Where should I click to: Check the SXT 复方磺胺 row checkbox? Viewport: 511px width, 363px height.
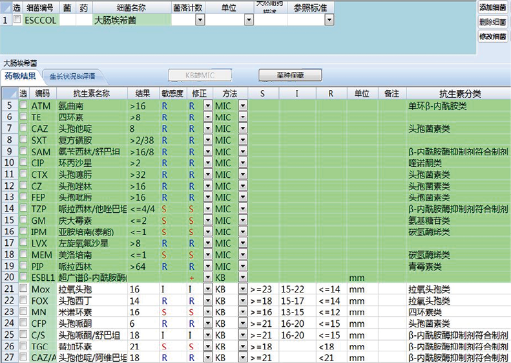(x=23, y=140)
